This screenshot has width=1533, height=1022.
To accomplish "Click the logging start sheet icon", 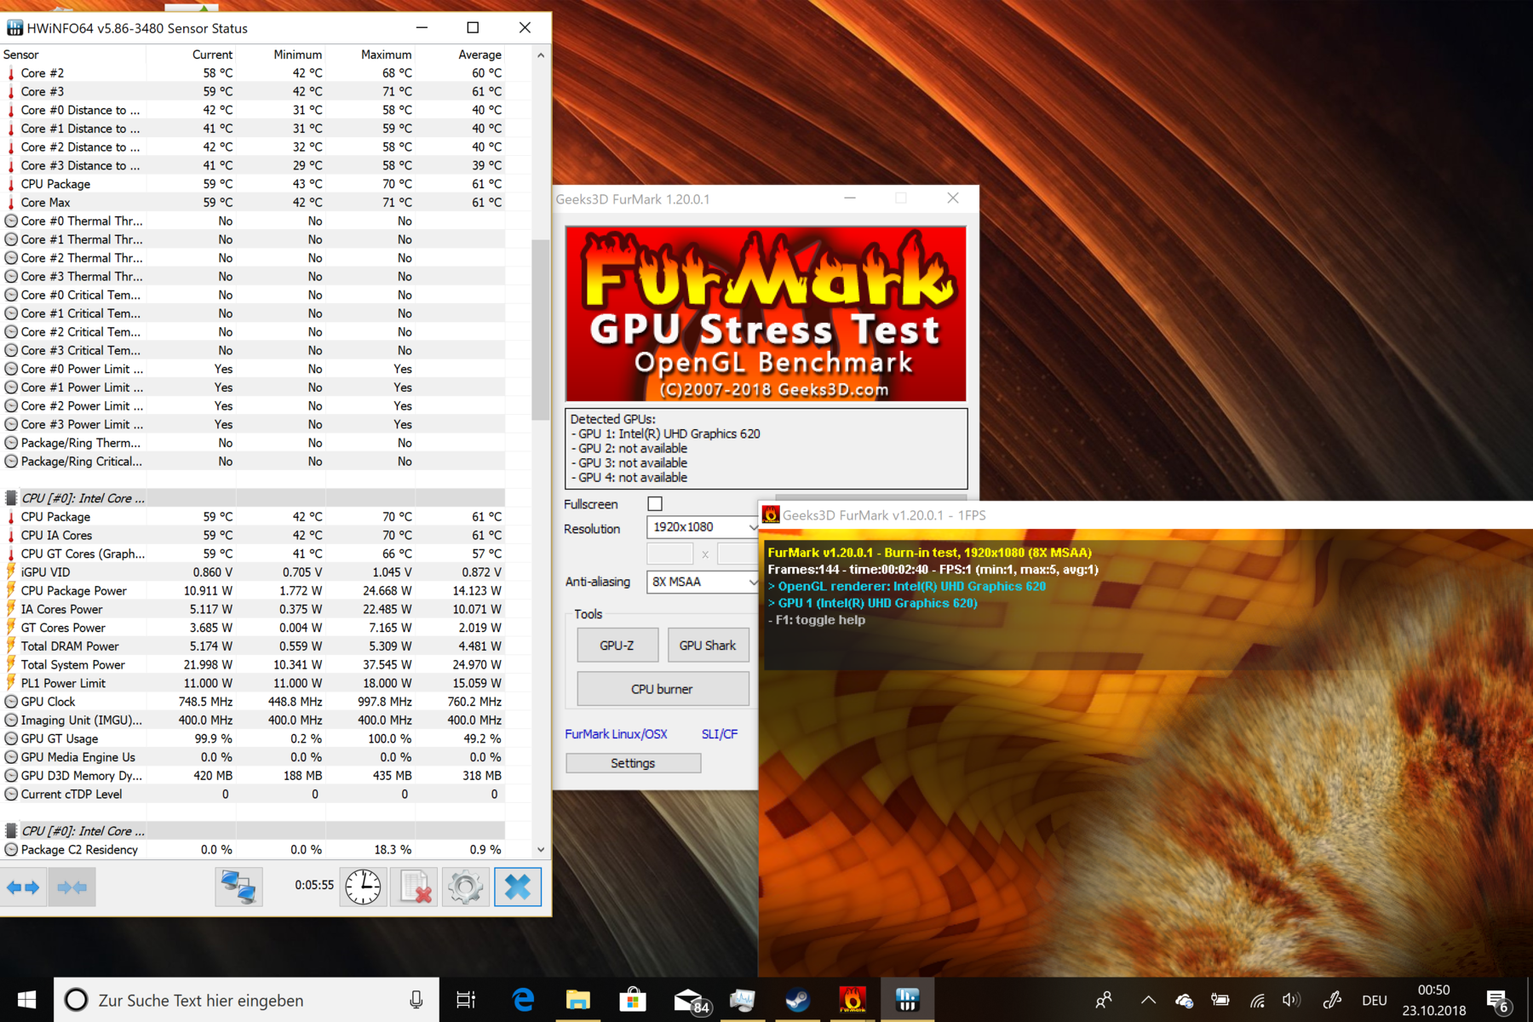I will click(x=415, y=887).
